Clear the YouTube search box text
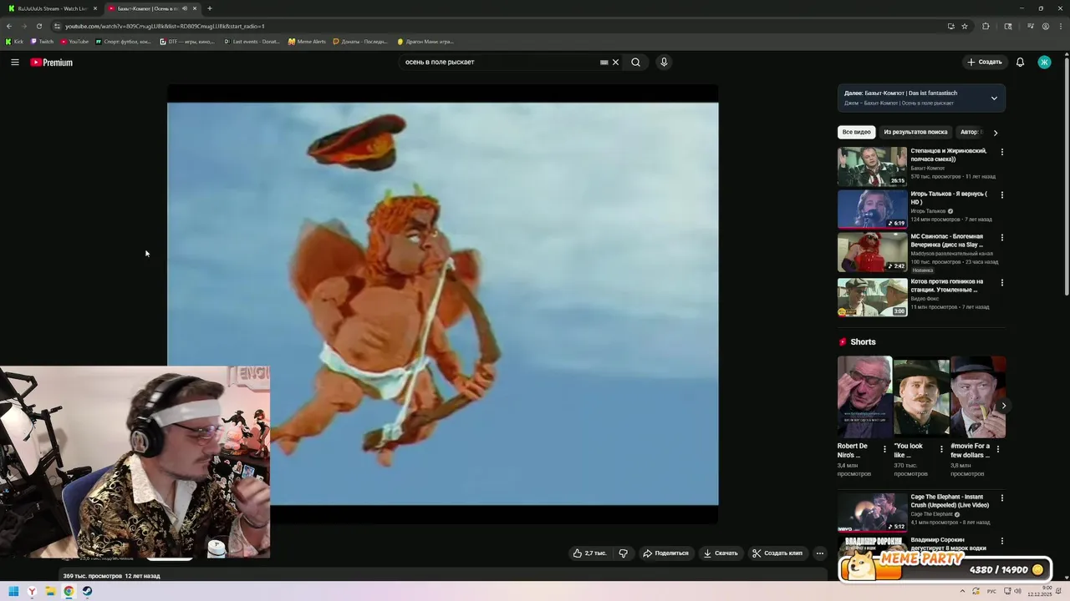 pyautogui.click(x=616, y=62)
